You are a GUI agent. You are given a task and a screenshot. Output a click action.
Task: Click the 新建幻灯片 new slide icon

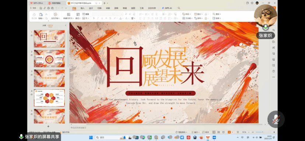tap(69, 14)
